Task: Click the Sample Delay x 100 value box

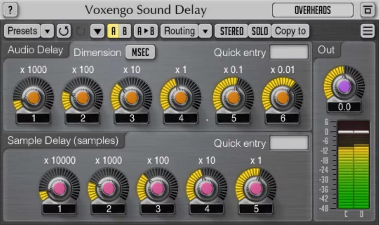Action: pos(158,209)
